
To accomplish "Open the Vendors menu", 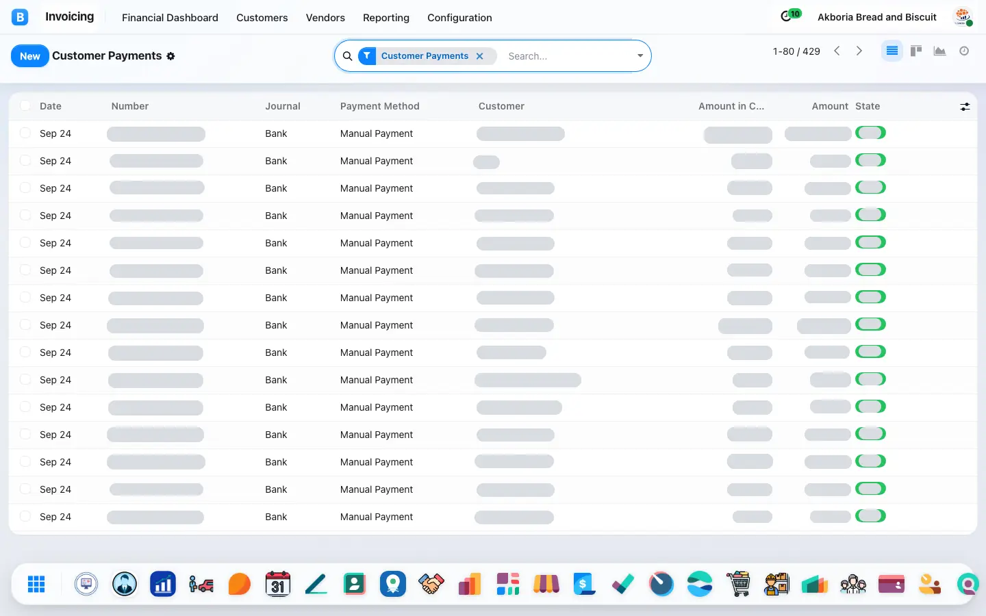I will pos(325,18).
